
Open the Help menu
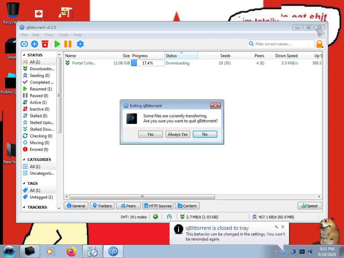[78, 35]
